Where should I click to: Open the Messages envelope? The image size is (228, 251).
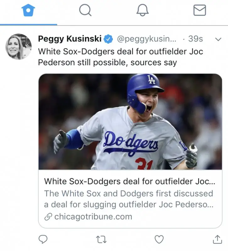click(x=199, y=11)
